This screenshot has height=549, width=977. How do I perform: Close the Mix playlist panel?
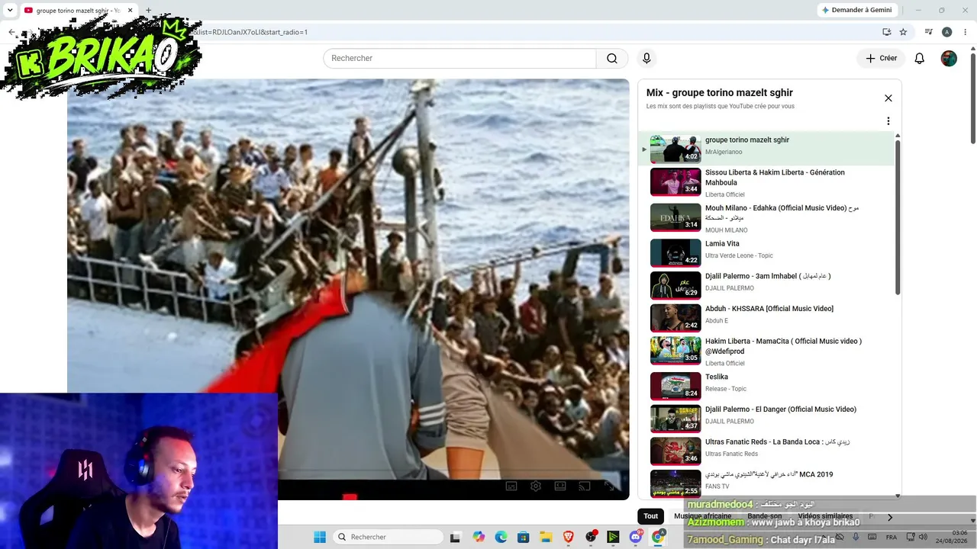(x=888, y=98)
